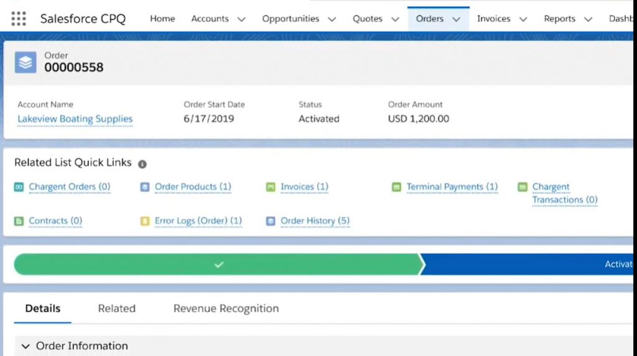Open Terminal Payments (1) link
This screenshot has width=637, height=356.
tap(452, 187)
